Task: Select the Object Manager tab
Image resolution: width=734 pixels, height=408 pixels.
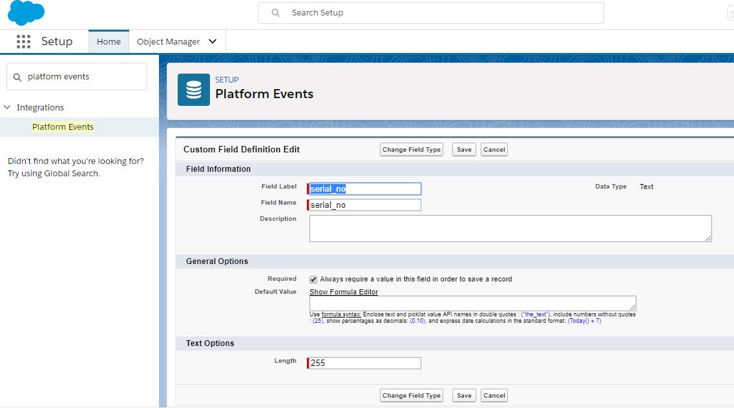Action: [169, 41]
